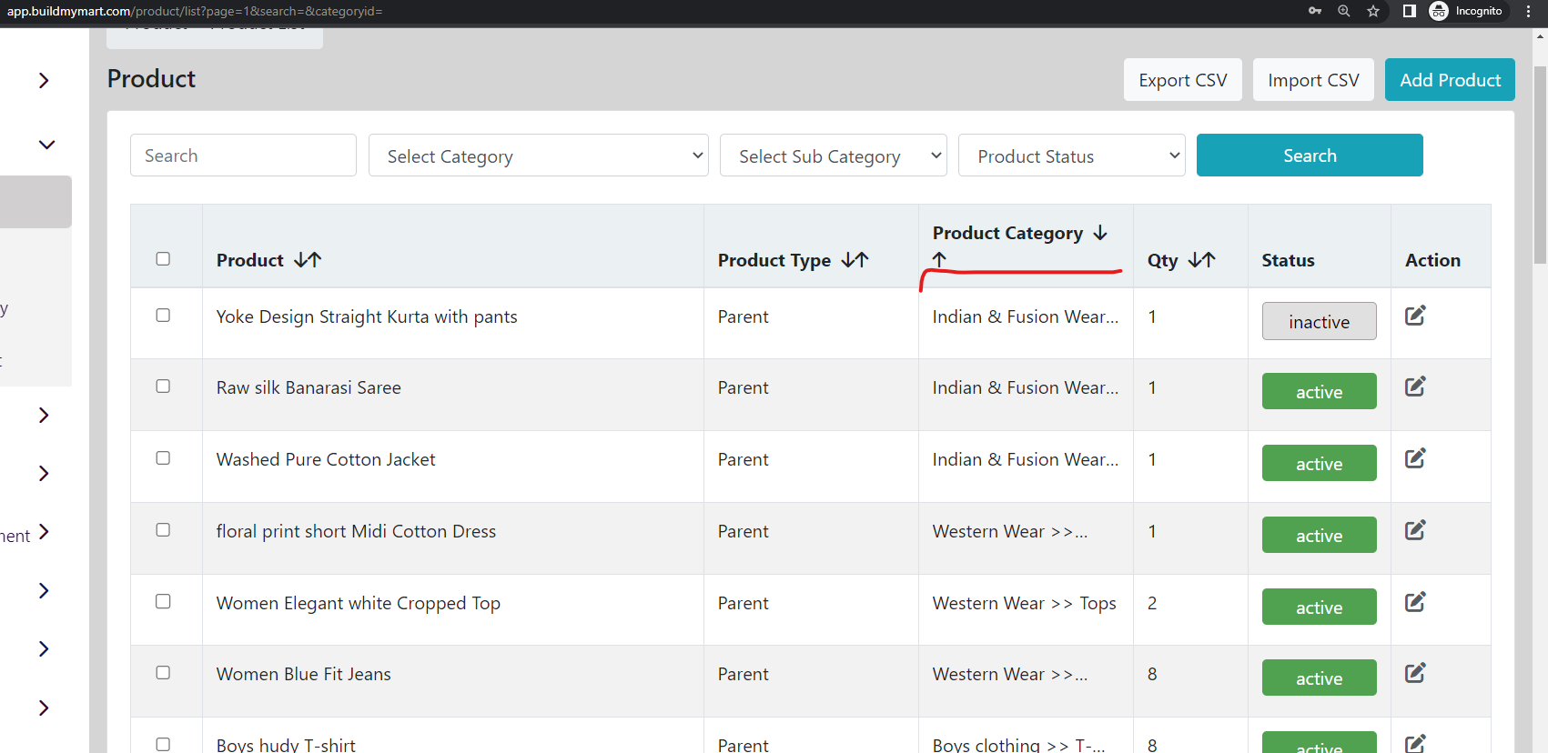Click 'Raw silk Banarasi Saree' product name
Screen dimensions: 1548x753
pos(309,388)
